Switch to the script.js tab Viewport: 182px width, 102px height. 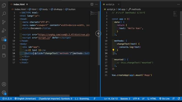point(110,5)
